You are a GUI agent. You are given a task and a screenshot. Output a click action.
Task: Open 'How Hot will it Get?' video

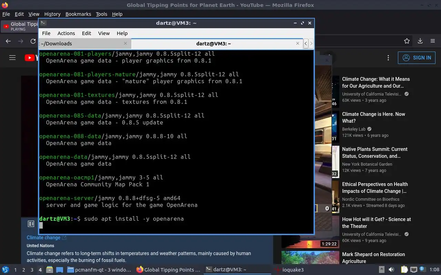click(376, 223)
